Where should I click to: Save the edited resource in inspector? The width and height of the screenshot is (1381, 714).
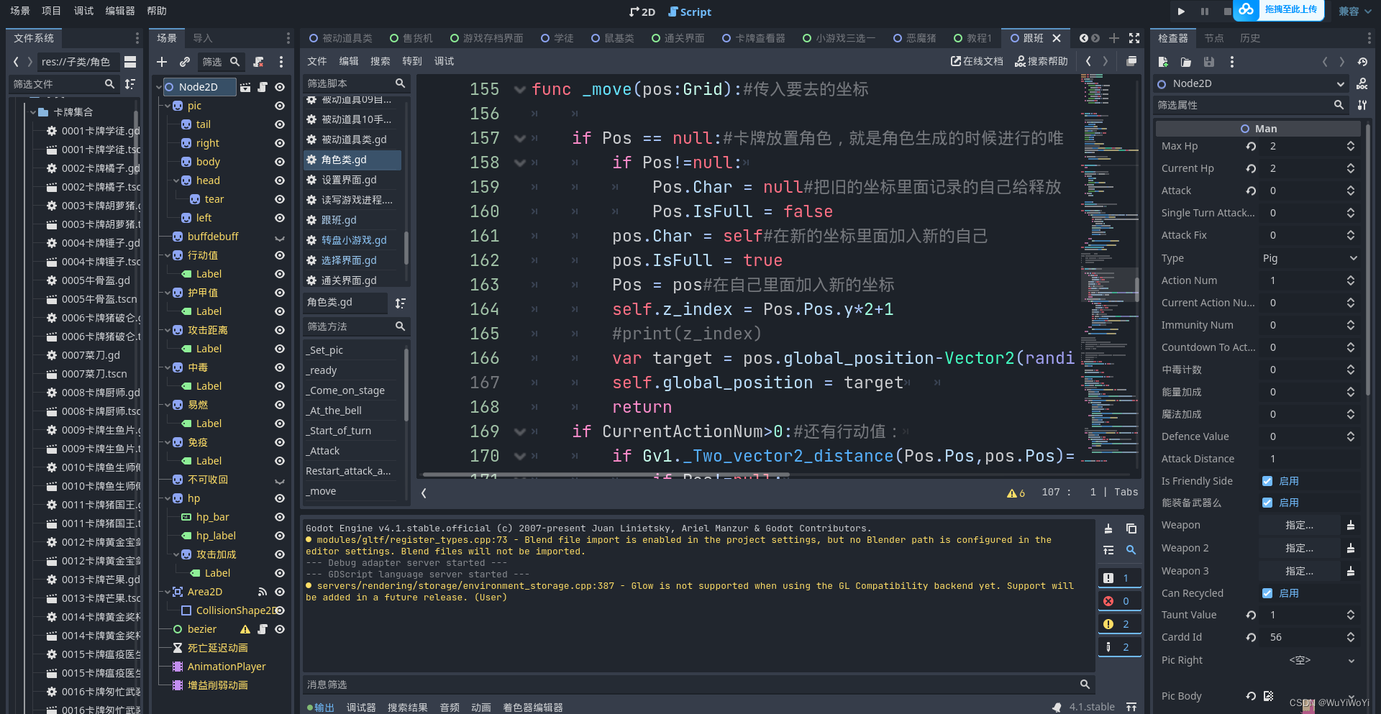pos(1209,62)
